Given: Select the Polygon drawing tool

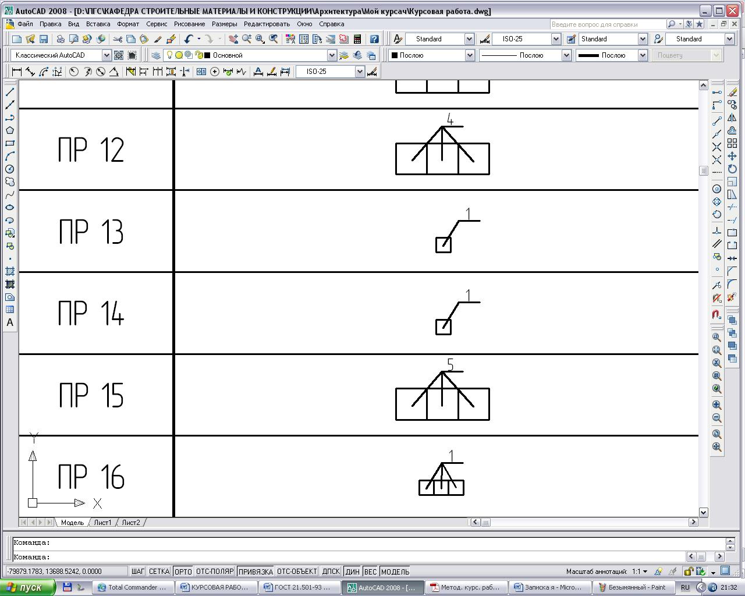Looking at the screenshot, I should pos(10,130).
